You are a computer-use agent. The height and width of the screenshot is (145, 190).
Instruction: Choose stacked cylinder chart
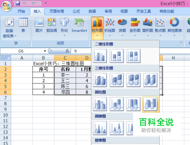click(117, 104)
